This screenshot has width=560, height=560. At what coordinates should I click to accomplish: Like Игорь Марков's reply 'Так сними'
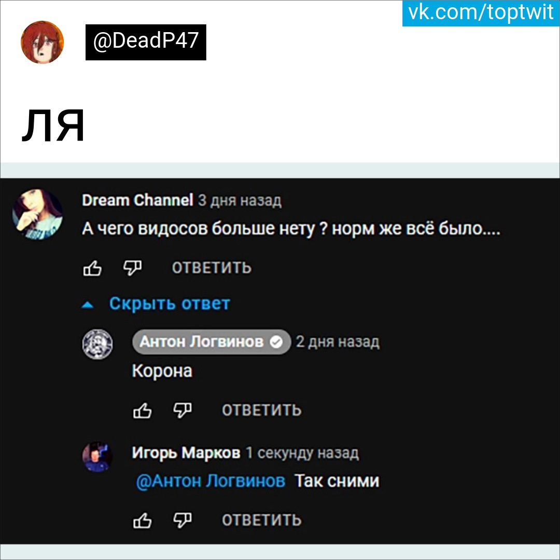coord(142,521)
